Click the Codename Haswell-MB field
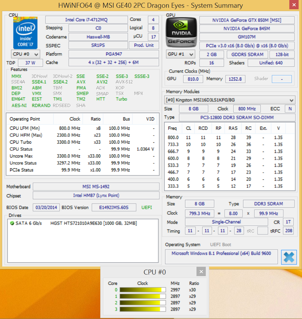302x319 pixels. (x=98, y=37)
